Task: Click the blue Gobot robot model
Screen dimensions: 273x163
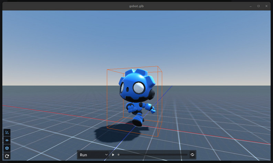Action: [137, 97]
